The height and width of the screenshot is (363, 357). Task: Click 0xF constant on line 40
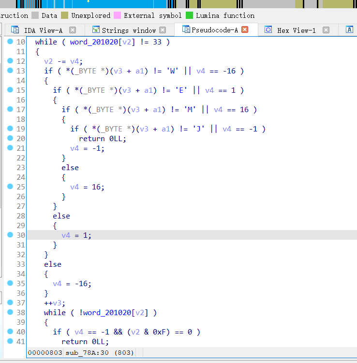(159, 332)
